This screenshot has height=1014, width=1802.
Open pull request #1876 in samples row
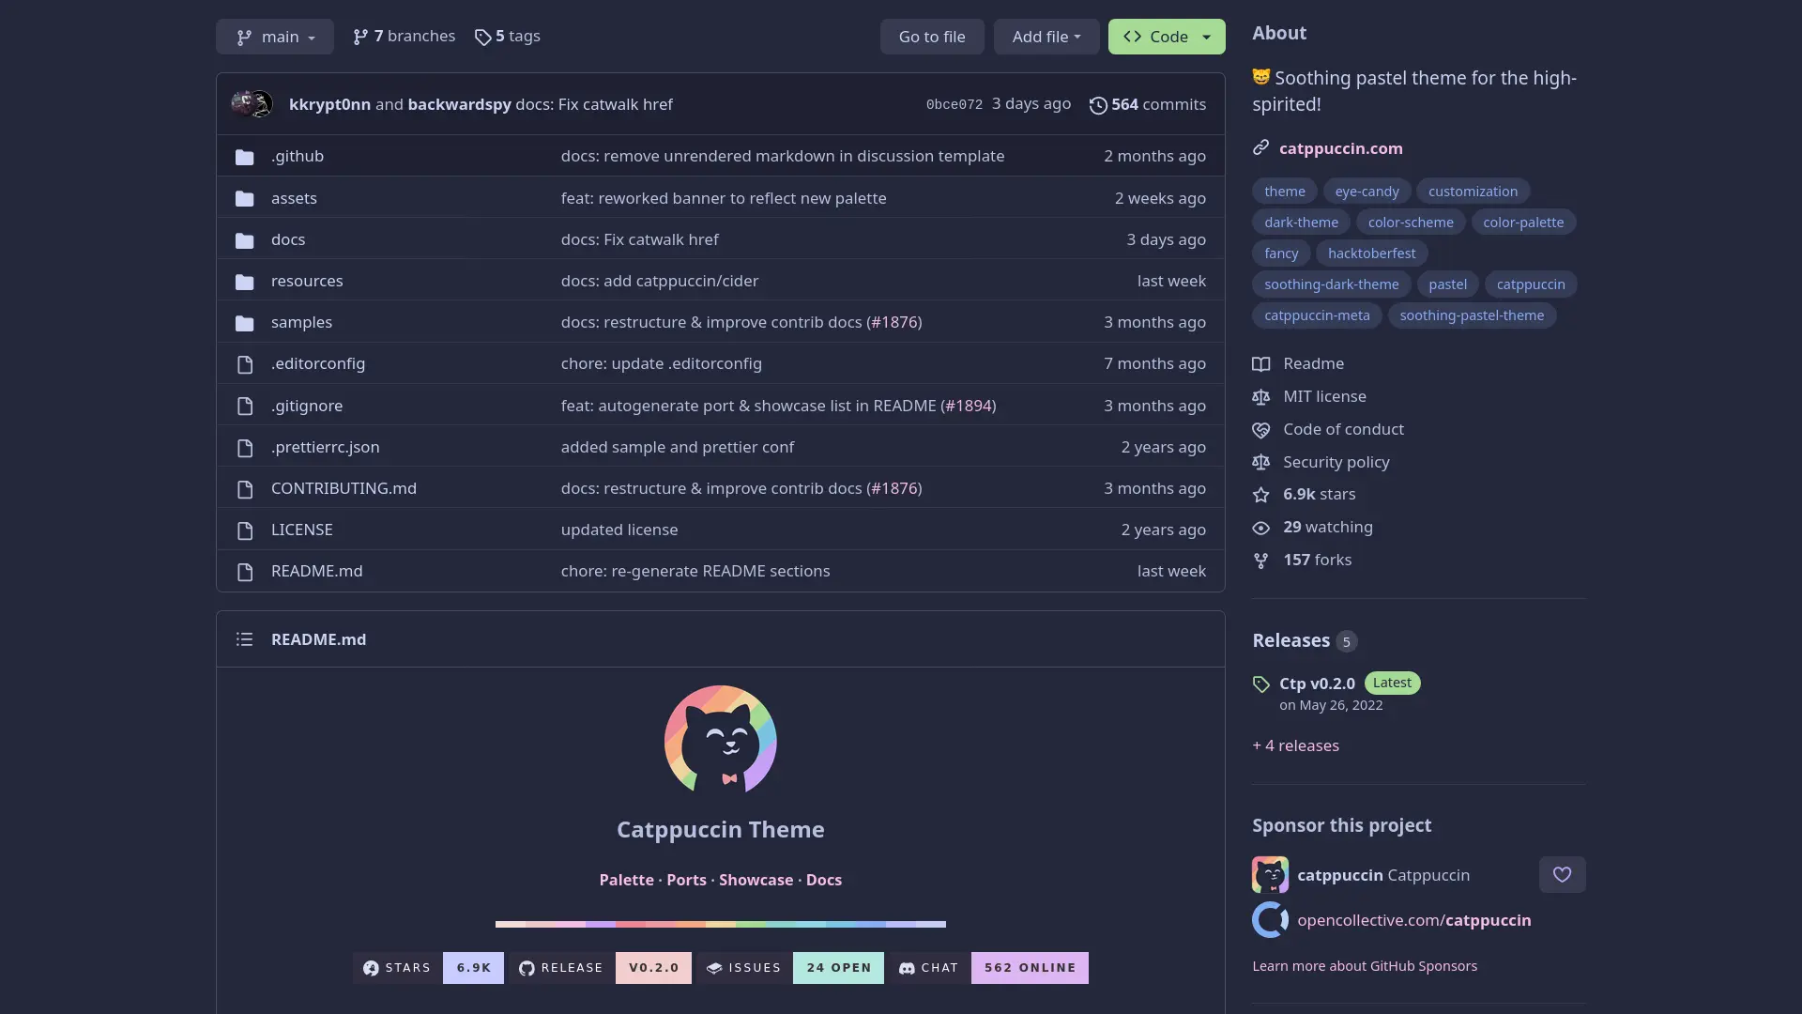pyautogui.click(x=894, y=322)
